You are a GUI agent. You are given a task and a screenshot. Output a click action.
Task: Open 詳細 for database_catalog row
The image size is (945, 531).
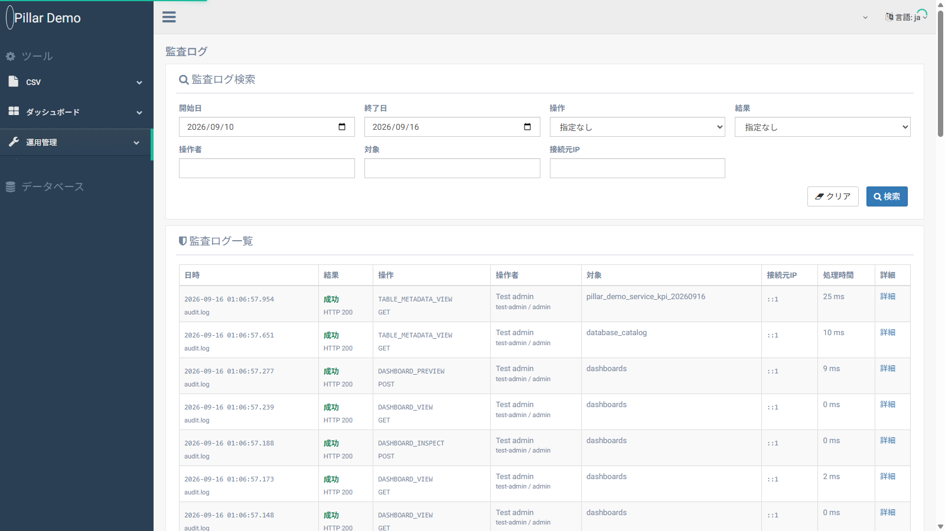coord(888,332)
